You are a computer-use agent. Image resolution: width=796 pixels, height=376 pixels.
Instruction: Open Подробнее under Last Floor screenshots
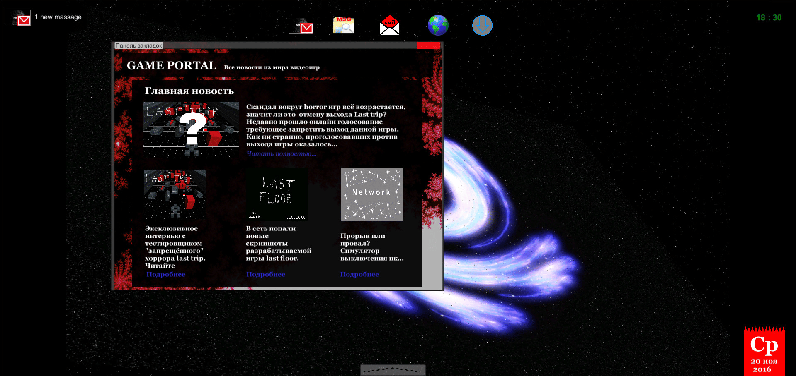[x=266, y=274]
